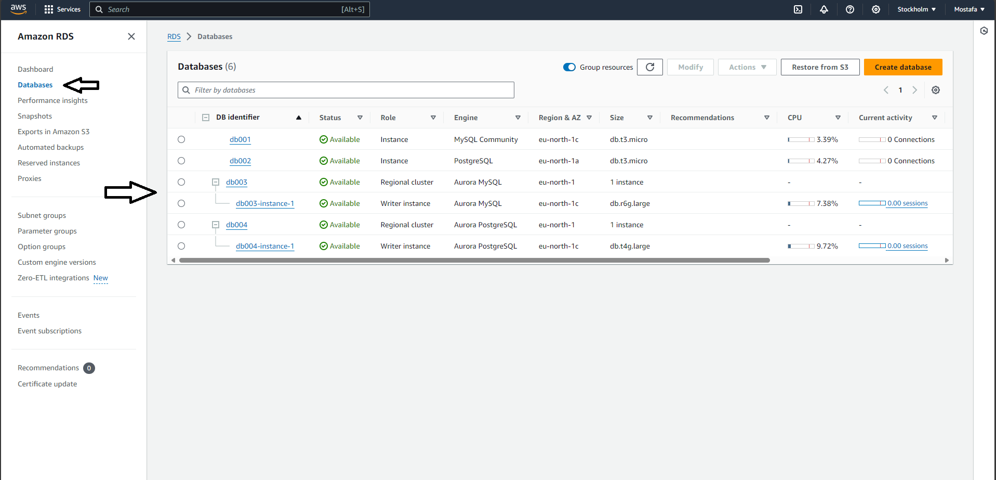The width and height of the screenshot is (996, 480).
Task: Collapse the db003 cluster tree
Action: (216, 181)
